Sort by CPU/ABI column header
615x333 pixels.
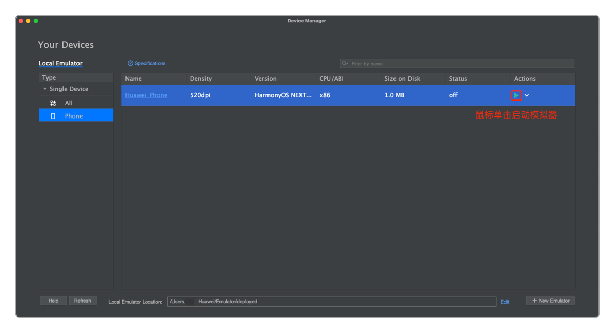pyautogui.click(x=348, y=79)
